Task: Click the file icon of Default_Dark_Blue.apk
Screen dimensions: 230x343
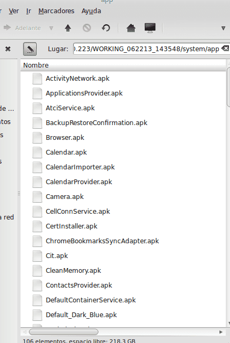Action: pos(37,315)
